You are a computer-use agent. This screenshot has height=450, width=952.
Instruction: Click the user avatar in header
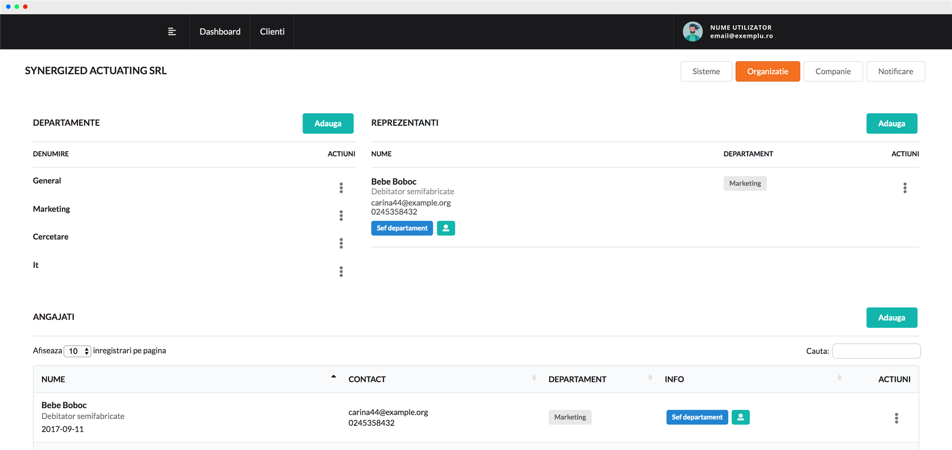693,32
